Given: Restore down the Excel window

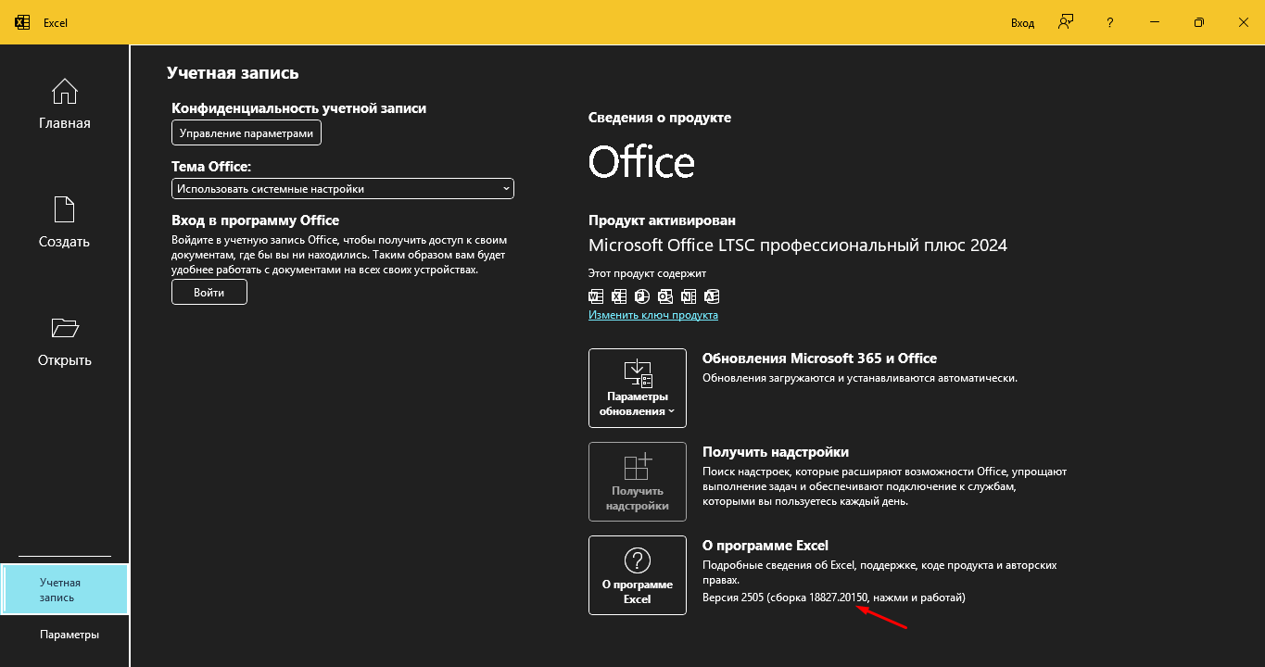Looking at the screenshot, I should (1198, 22).
